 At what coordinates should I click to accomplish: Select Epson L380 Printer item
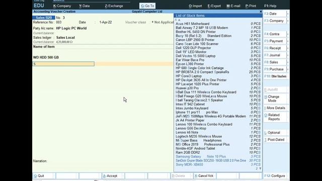[218, 64]
